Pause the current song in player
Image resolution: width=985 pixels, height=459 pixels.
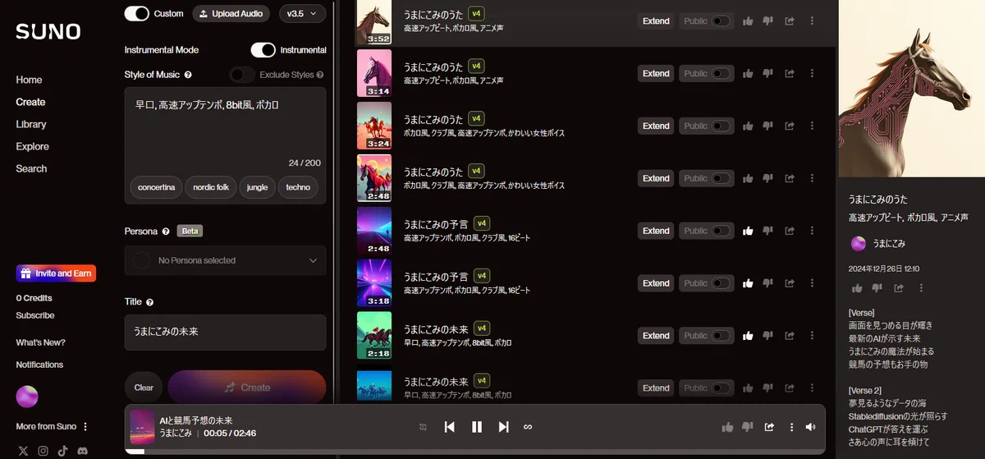pos(477,427)
